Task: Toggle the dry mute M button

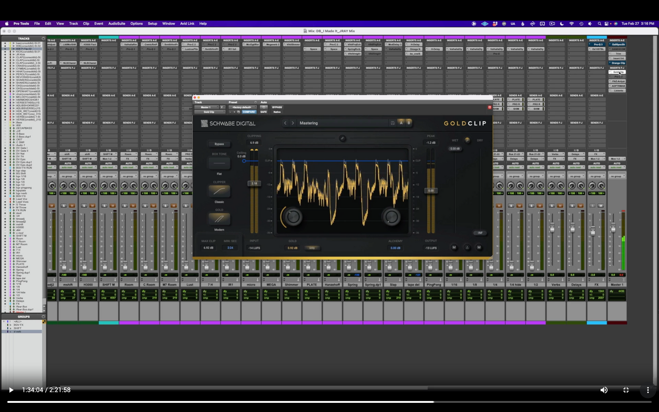Action: (479, 247)
